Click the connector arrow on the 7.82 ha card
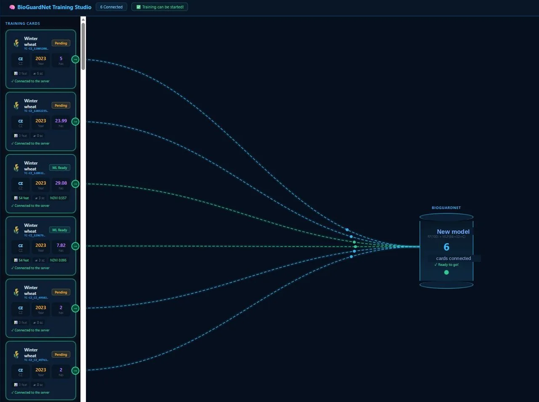Viewport: 539px width, 402px height. click(75, 246)
